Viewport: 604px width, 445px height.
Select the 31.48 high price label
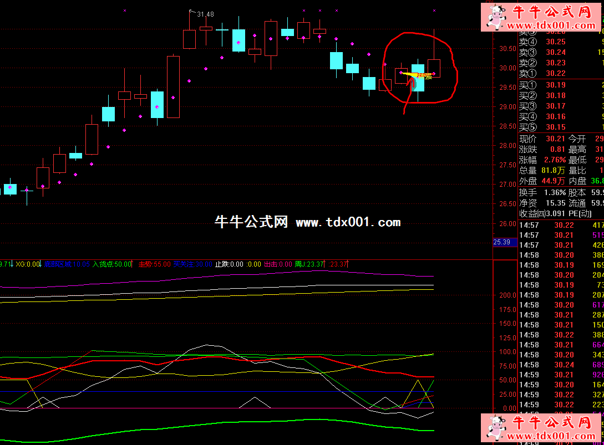click(x=205, y=14)
